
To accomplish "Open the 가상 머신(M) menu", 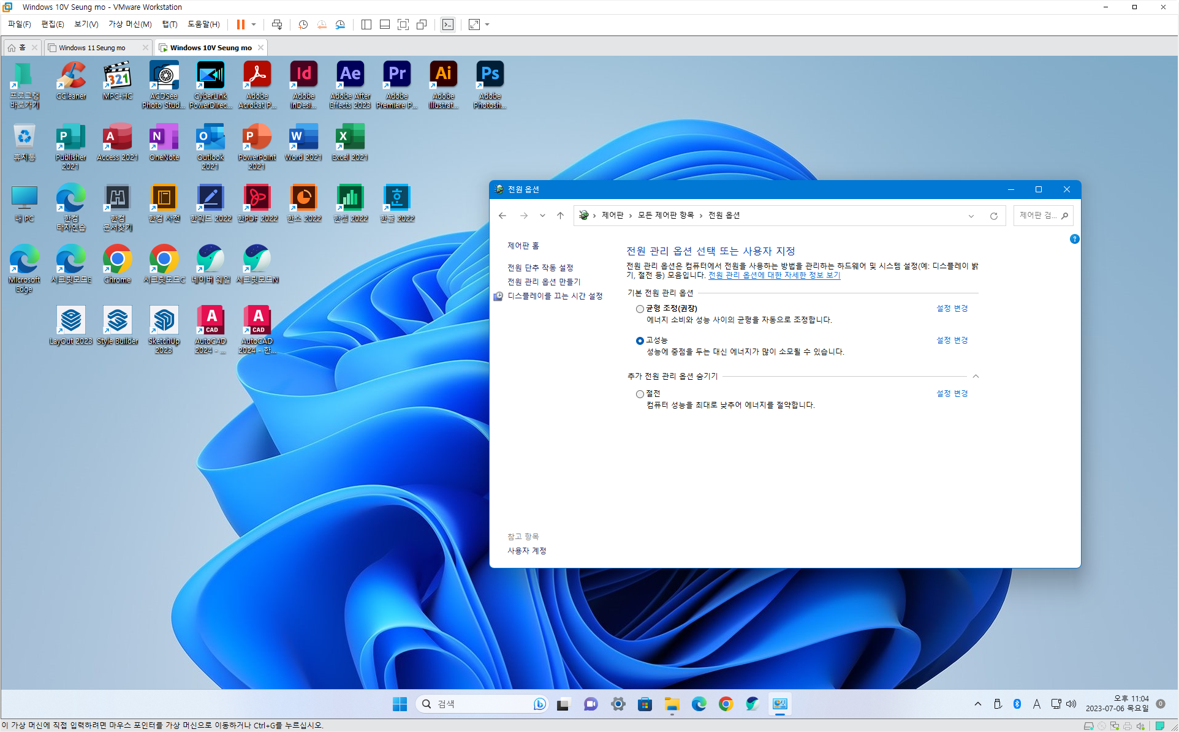I will tap(130, 25).
